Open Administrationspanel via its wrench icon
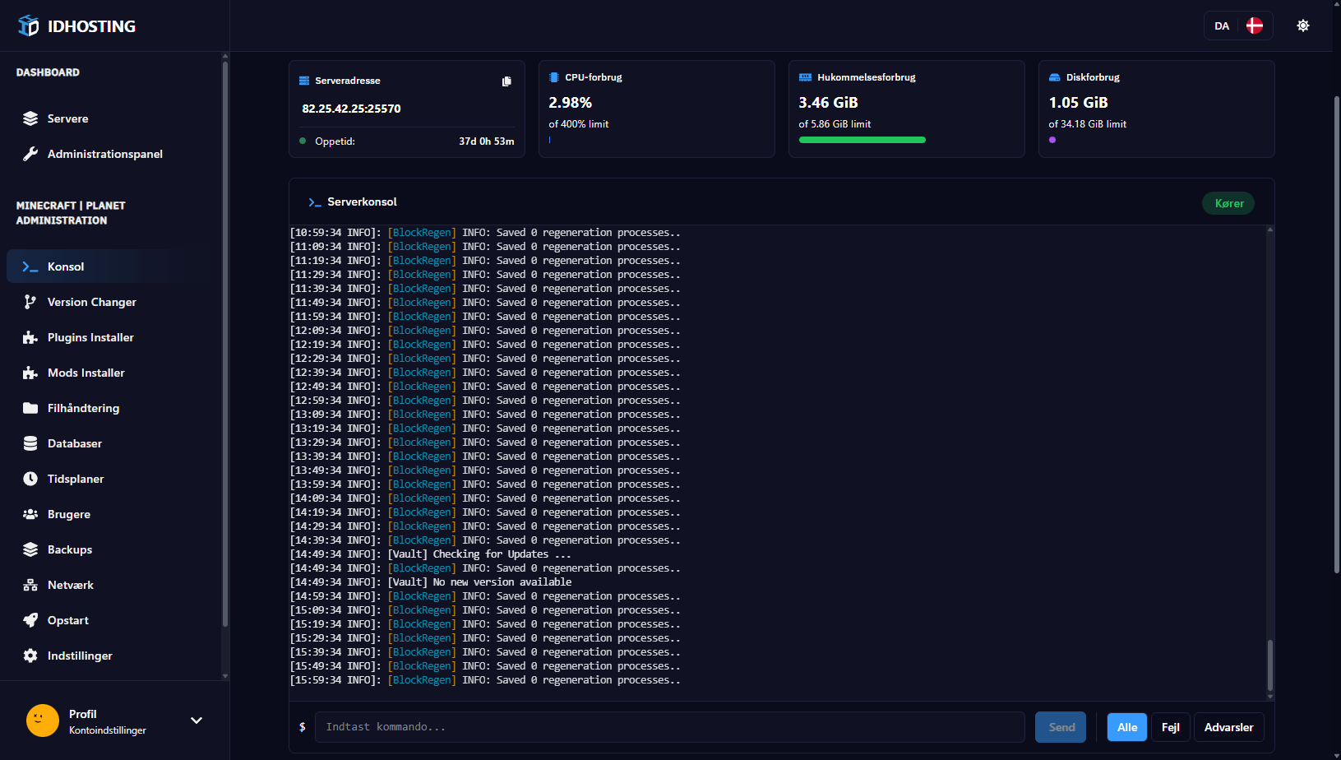Image resolution: width=1341 pixels, height=760 pixels. [30, 154]
